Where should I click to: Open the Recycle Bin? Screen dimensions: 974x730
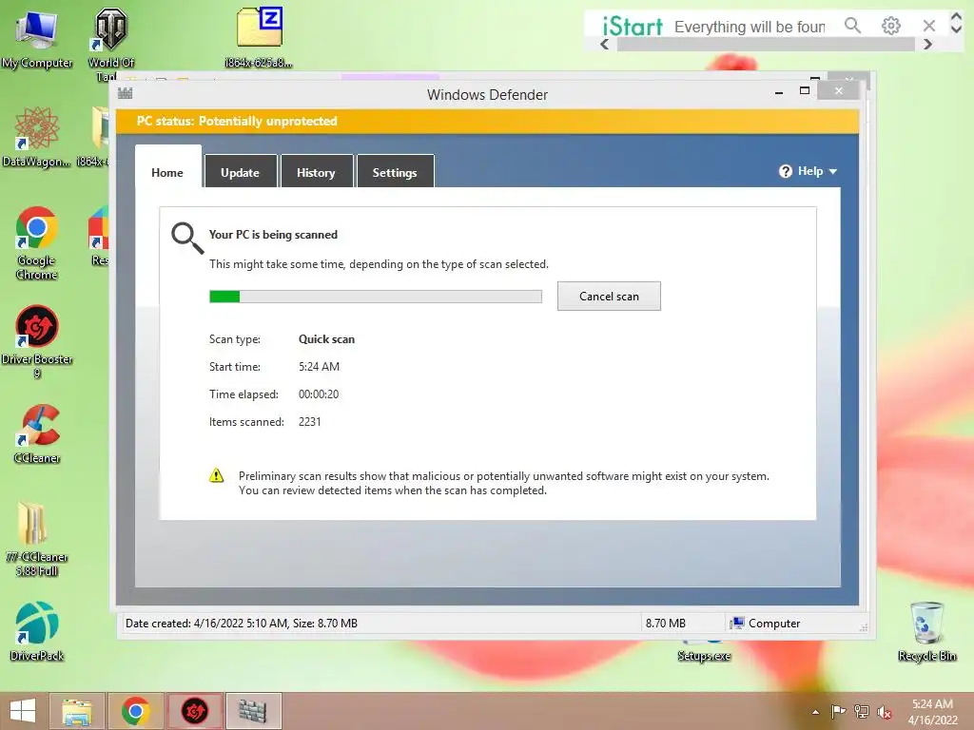coord(926,631)
